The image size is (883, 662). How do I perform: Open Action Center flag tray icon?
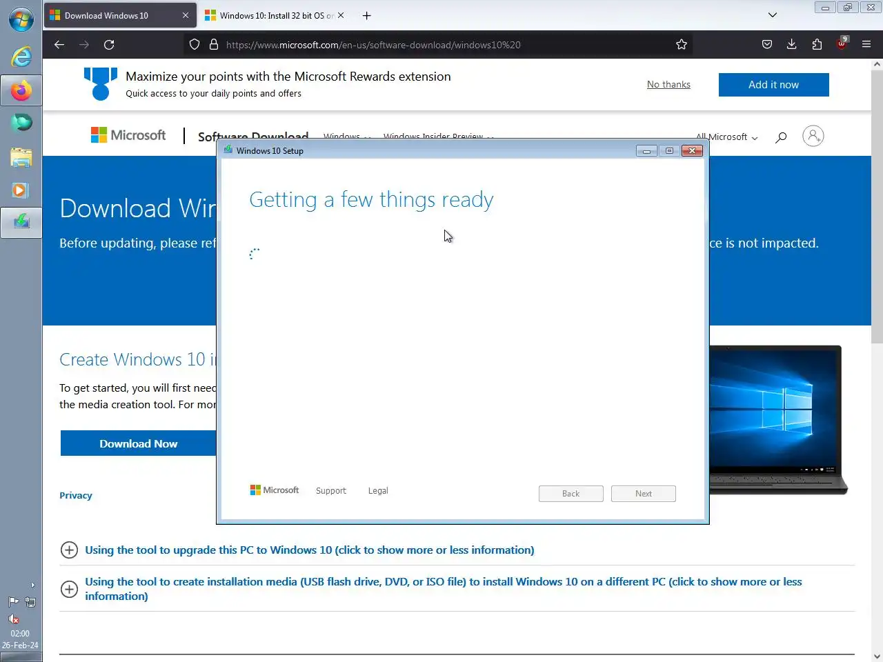pyautogui.click(x=13, y=602)
